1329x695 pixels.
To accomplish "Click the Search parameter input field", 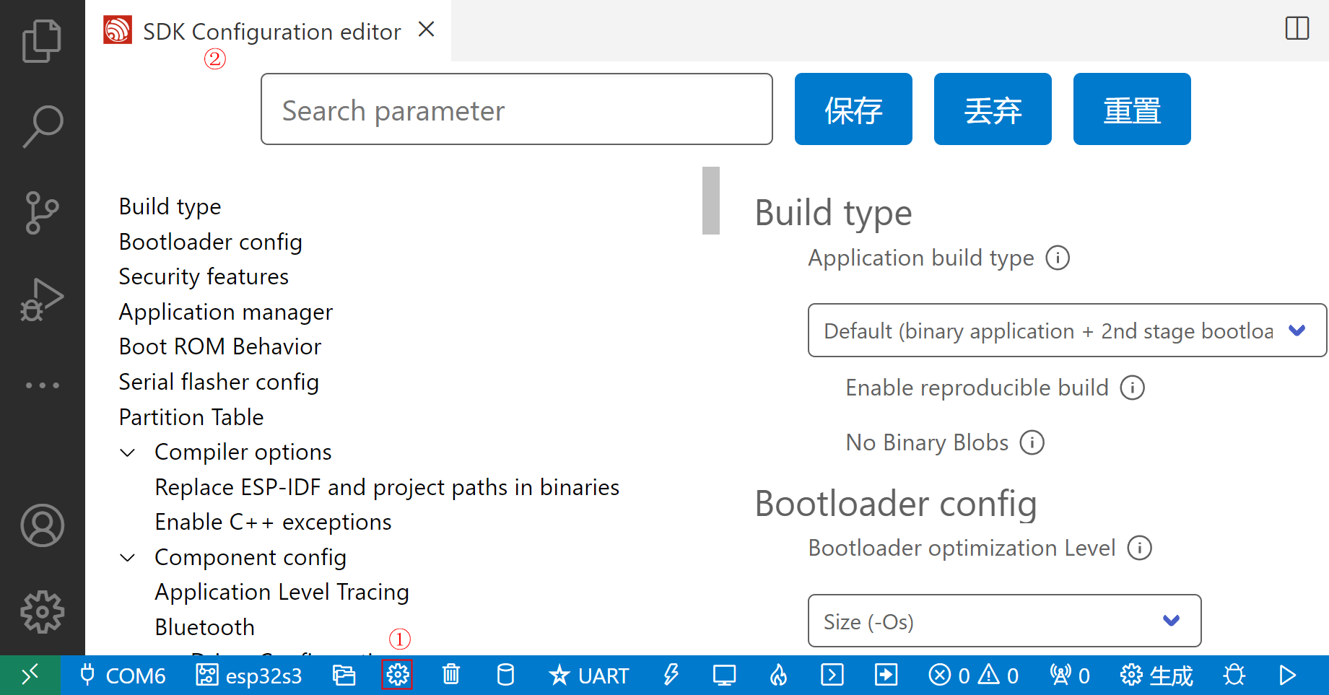I will 516,110.
